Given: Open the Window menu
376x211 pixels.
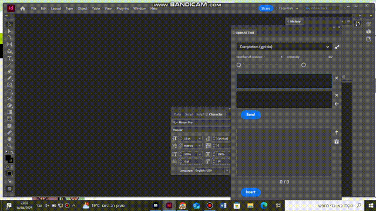Looking at the screenshot, I should [140, 9].
